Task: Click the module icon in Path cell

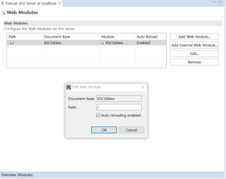Action: coord(10,43)
